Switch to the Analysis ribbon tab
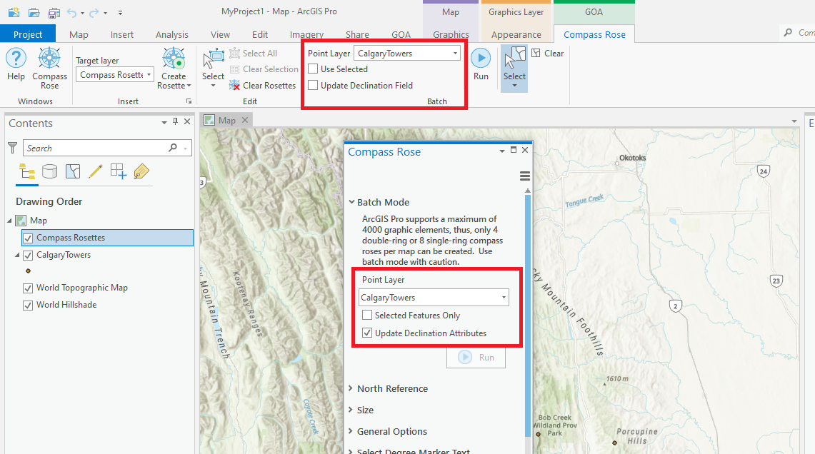The height and width of the screenshot is (454, 815). (x=171, y=34)
